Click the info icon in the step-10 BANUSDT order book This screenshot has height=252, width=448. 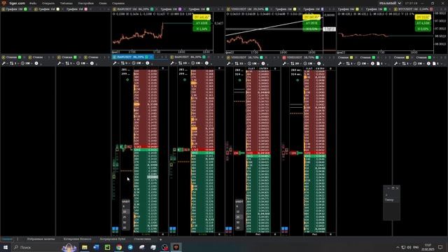[x=206, y=63]
